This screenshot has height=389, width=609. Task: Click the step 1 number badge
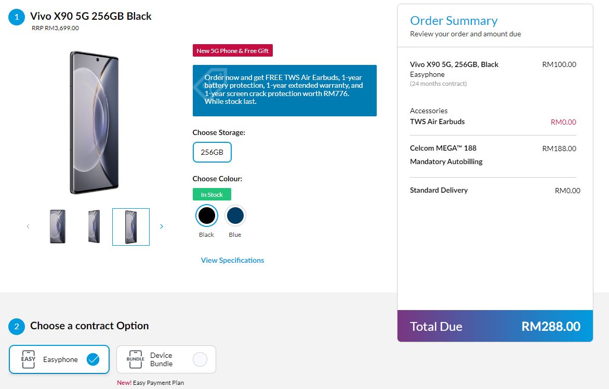17,17
